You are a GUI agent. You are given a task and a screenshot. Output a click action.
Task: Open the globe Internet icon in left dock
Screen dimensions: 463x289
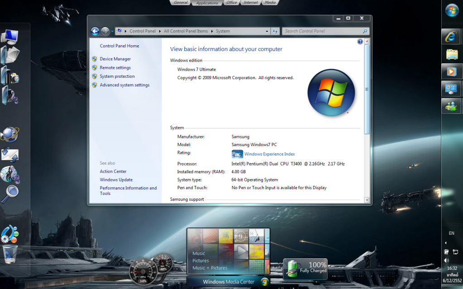[10, 134]
